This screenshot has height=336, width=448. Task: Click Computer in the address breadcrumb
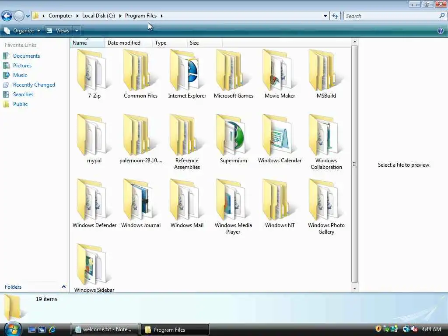pyautogui.click(x=60, y=16)
